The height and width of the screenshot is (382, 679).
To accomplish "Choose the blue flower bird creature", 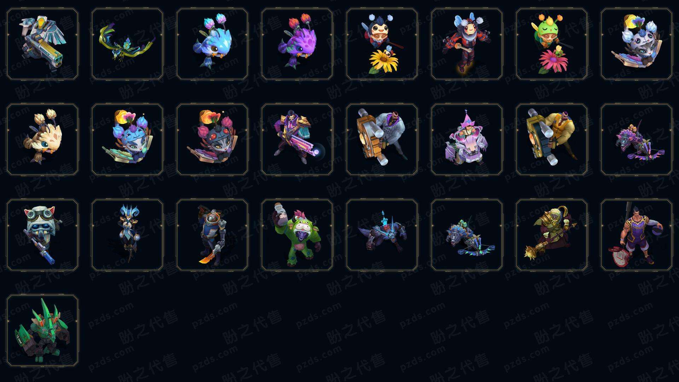I will click(212, 44).
